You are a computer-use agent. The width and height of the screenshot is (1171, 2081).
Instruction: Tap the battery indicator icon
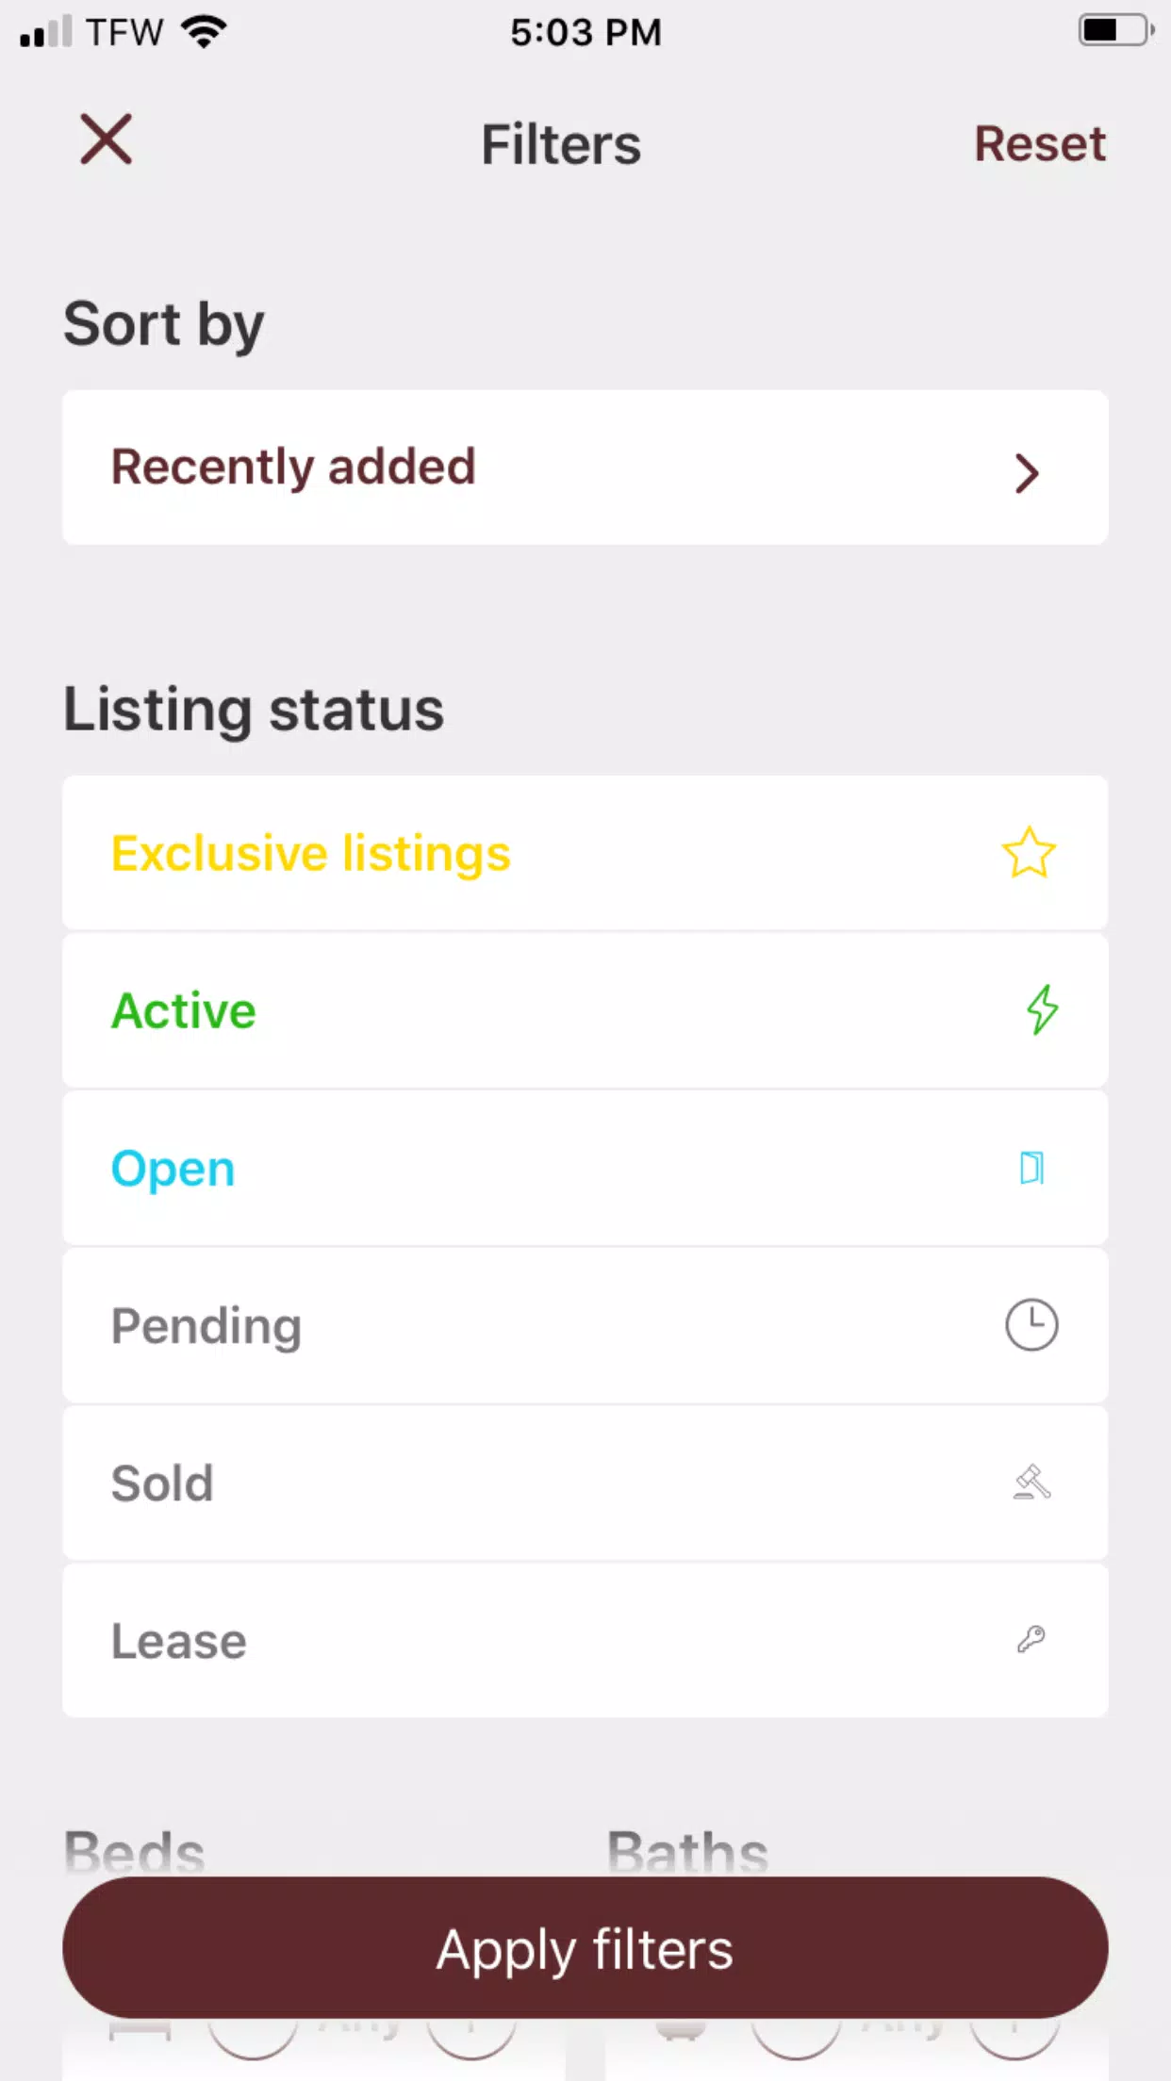(1116, 30)
